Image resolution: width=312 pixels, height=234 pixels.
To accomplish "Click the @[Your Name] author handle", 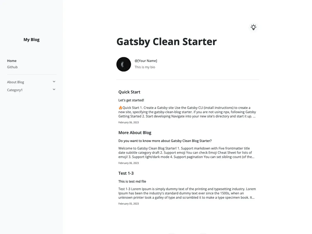I will click(x=146, y=60).
